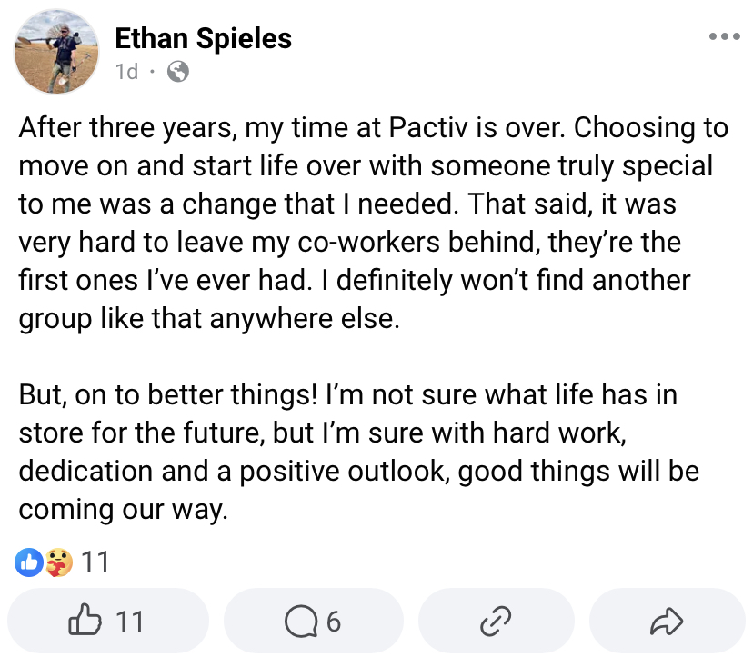Image resolution: width=753 pixels, height=657 pixels.
Task: Click the paragraph starting 'But, on to better things'
Action: click(358, 452)
